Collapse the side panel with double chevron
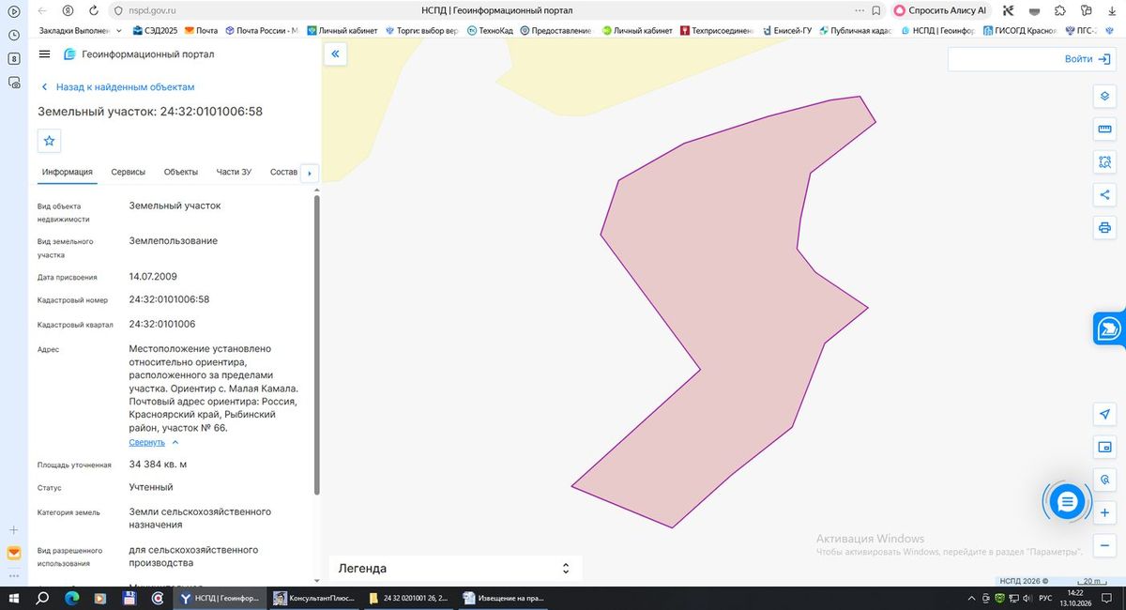This screenshot has height=610, width=1126. pyautogui.click(x=335, y=55)
